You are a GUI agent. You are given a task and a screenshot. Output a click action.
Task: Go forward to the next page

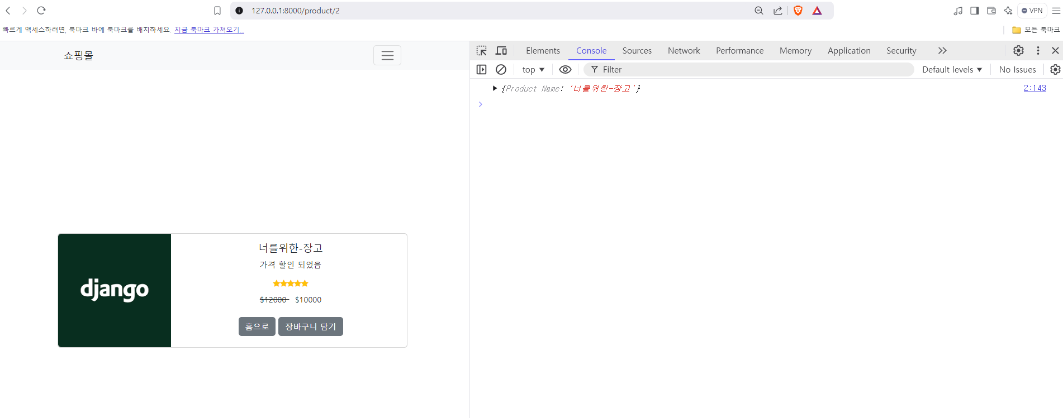[x=25, y=11]
